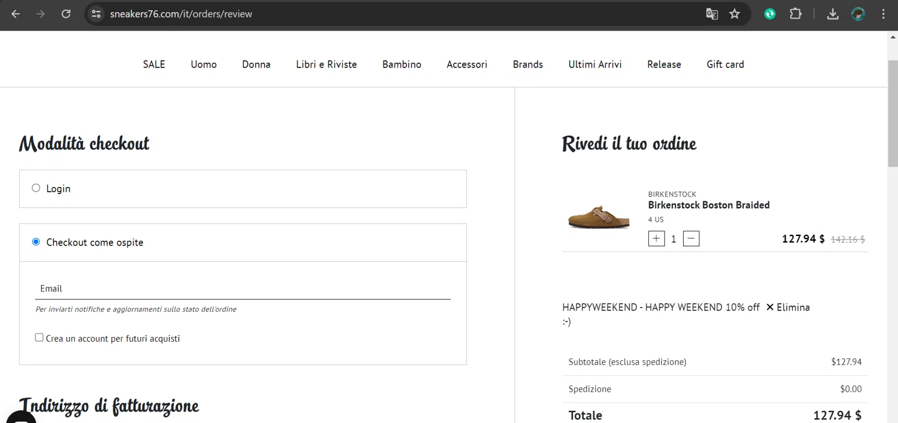Open the Donna menu item
898x423 pixels.
click(256, 64)
